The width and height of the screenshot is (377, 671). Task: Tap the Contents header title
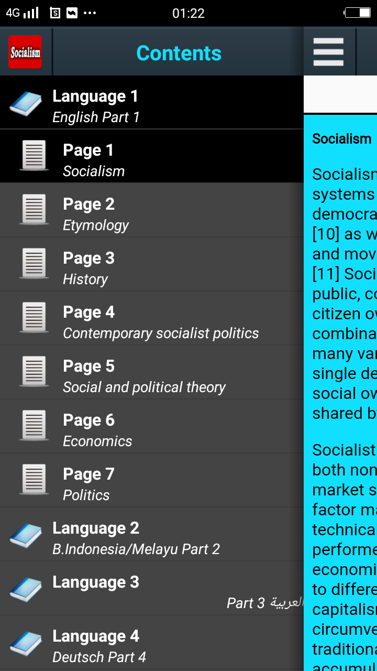point(179,53)
